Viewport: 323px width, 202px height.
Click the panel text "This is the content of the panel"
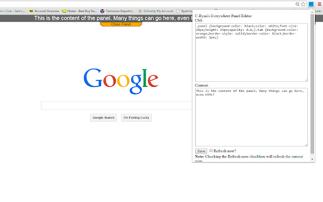click(x=73, y=18)
